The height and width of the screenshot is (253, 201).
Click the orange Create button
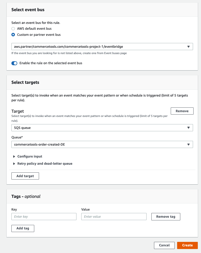[x=187, y=245]
